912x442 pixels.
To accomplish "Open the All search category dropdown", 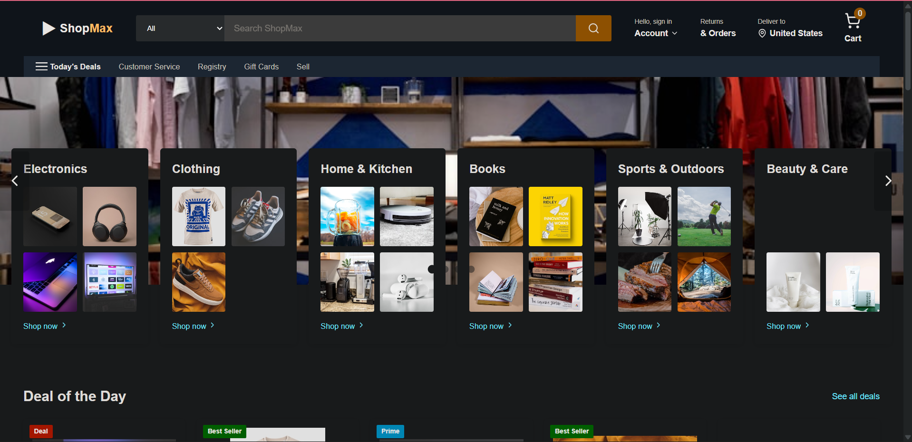I will 180,28.
